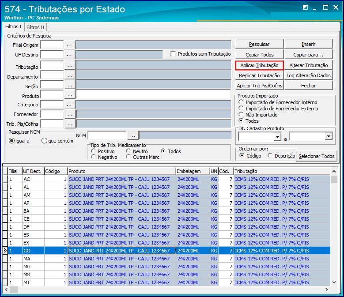Open Seção lookup ellipsis button
Viewport: 344px width, 297px height.
pos(70,85)
